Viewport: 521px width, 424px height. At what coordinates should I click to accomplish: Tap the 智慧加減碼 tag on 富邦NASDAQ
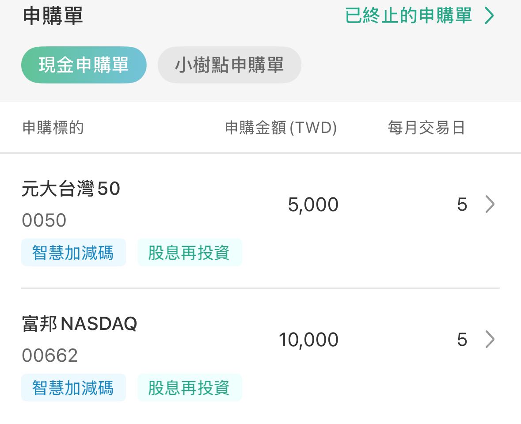(x=73, y=387)
